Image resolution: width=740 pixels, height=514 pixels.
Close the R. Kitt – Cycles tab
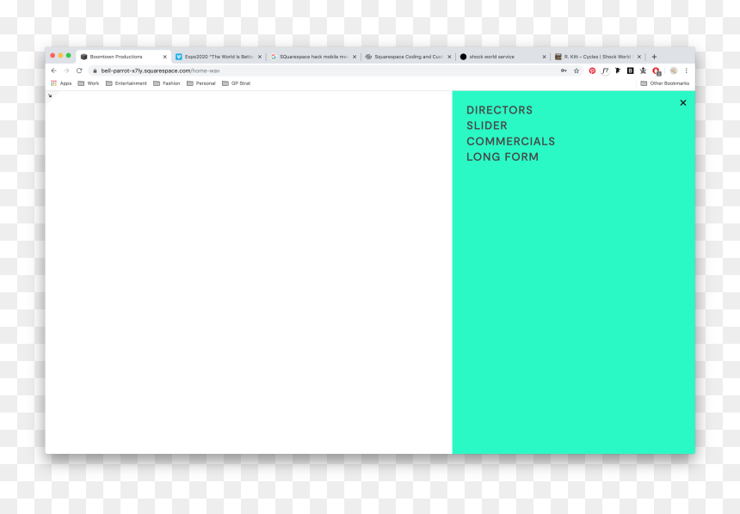639,57
